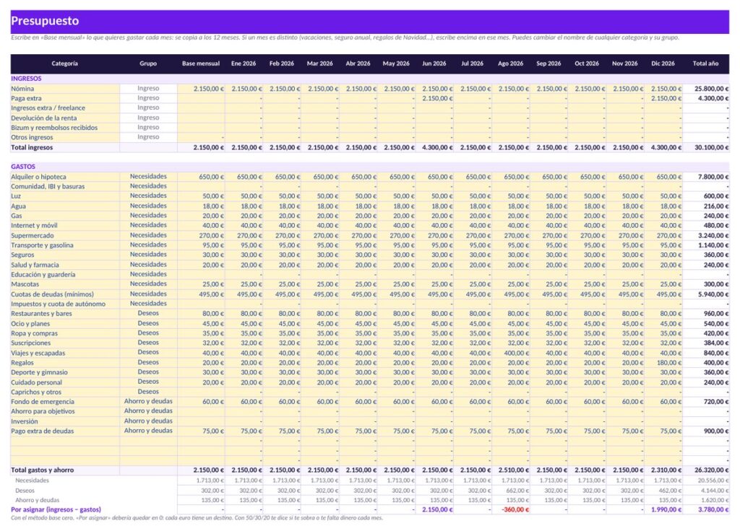Click the Dic 2026 column header
The image size is (740, 531).
pyautogui.click(x=663, y=63)
